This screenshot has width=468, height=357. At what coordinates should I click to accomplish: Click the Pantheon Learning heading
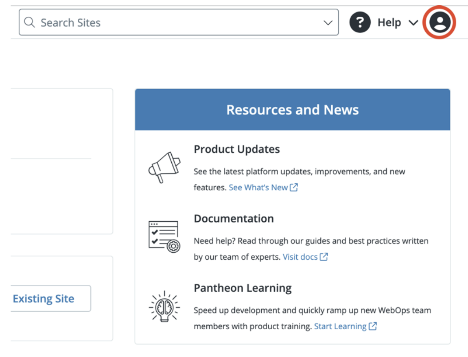click(x=243, y=288)
